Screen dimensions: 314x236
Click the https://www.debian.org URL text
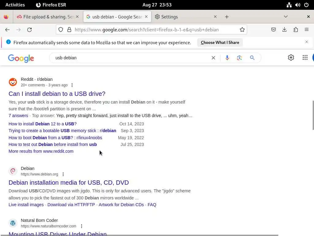40,174
